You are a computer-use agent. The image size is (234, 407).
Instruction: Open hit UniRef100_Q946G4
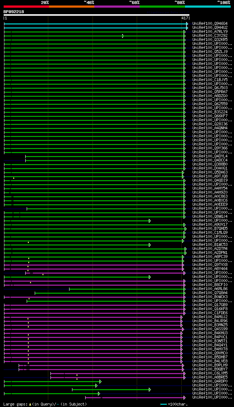point(210,24)
